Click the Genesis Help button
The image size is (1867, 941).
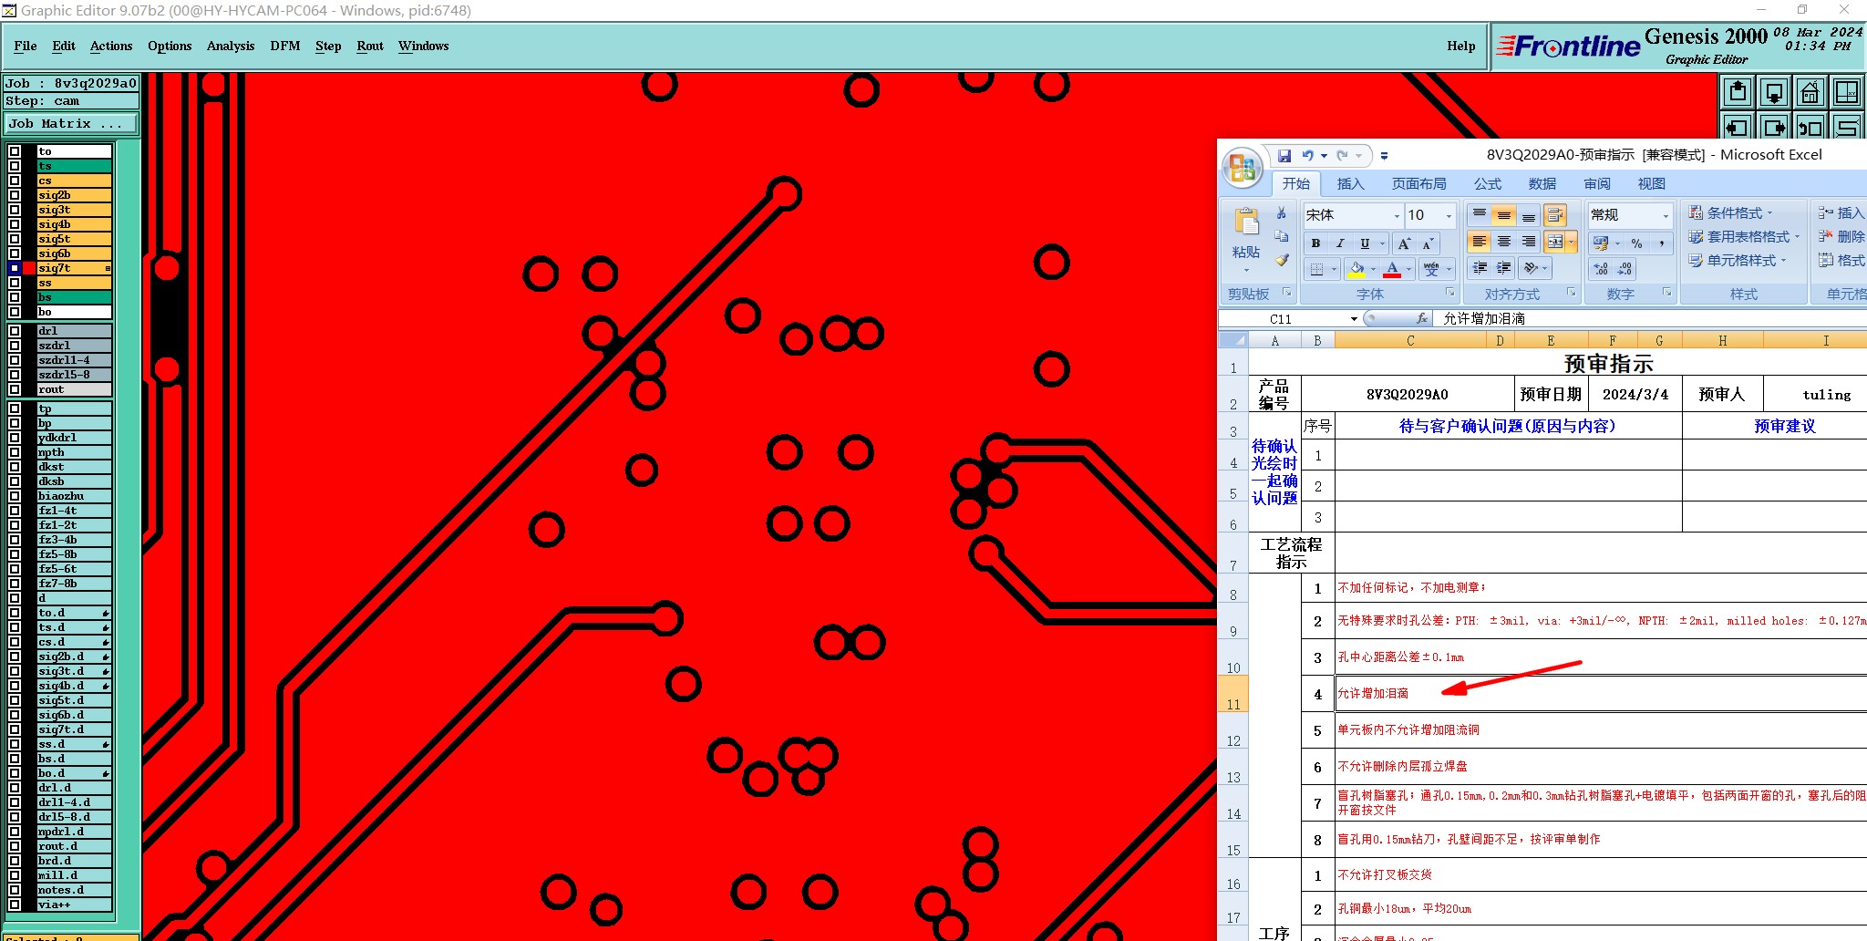1461,47
